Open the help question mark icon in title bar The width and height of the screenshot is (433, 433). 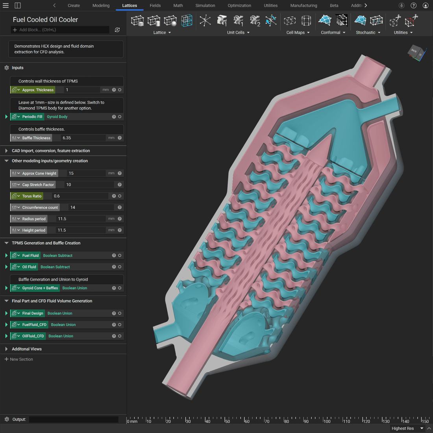point(413,6)
